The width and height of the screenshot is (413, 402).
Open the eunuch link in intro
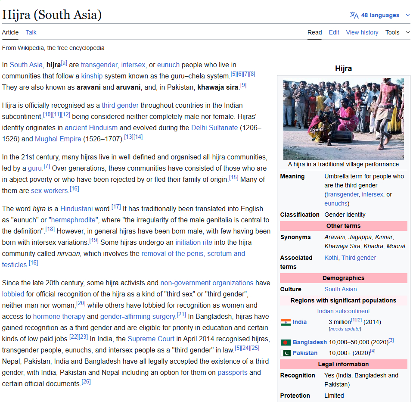pyautogui.click(x=168, y=65)
